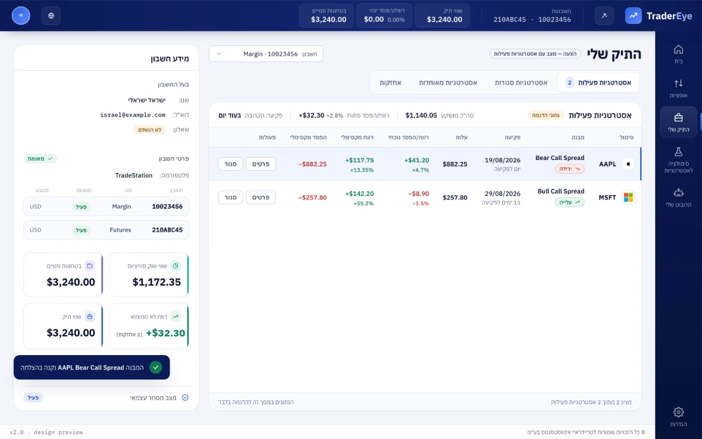Screen dimensions: 702x439
Task: Click the green check on the success toast
Action: 156,368
